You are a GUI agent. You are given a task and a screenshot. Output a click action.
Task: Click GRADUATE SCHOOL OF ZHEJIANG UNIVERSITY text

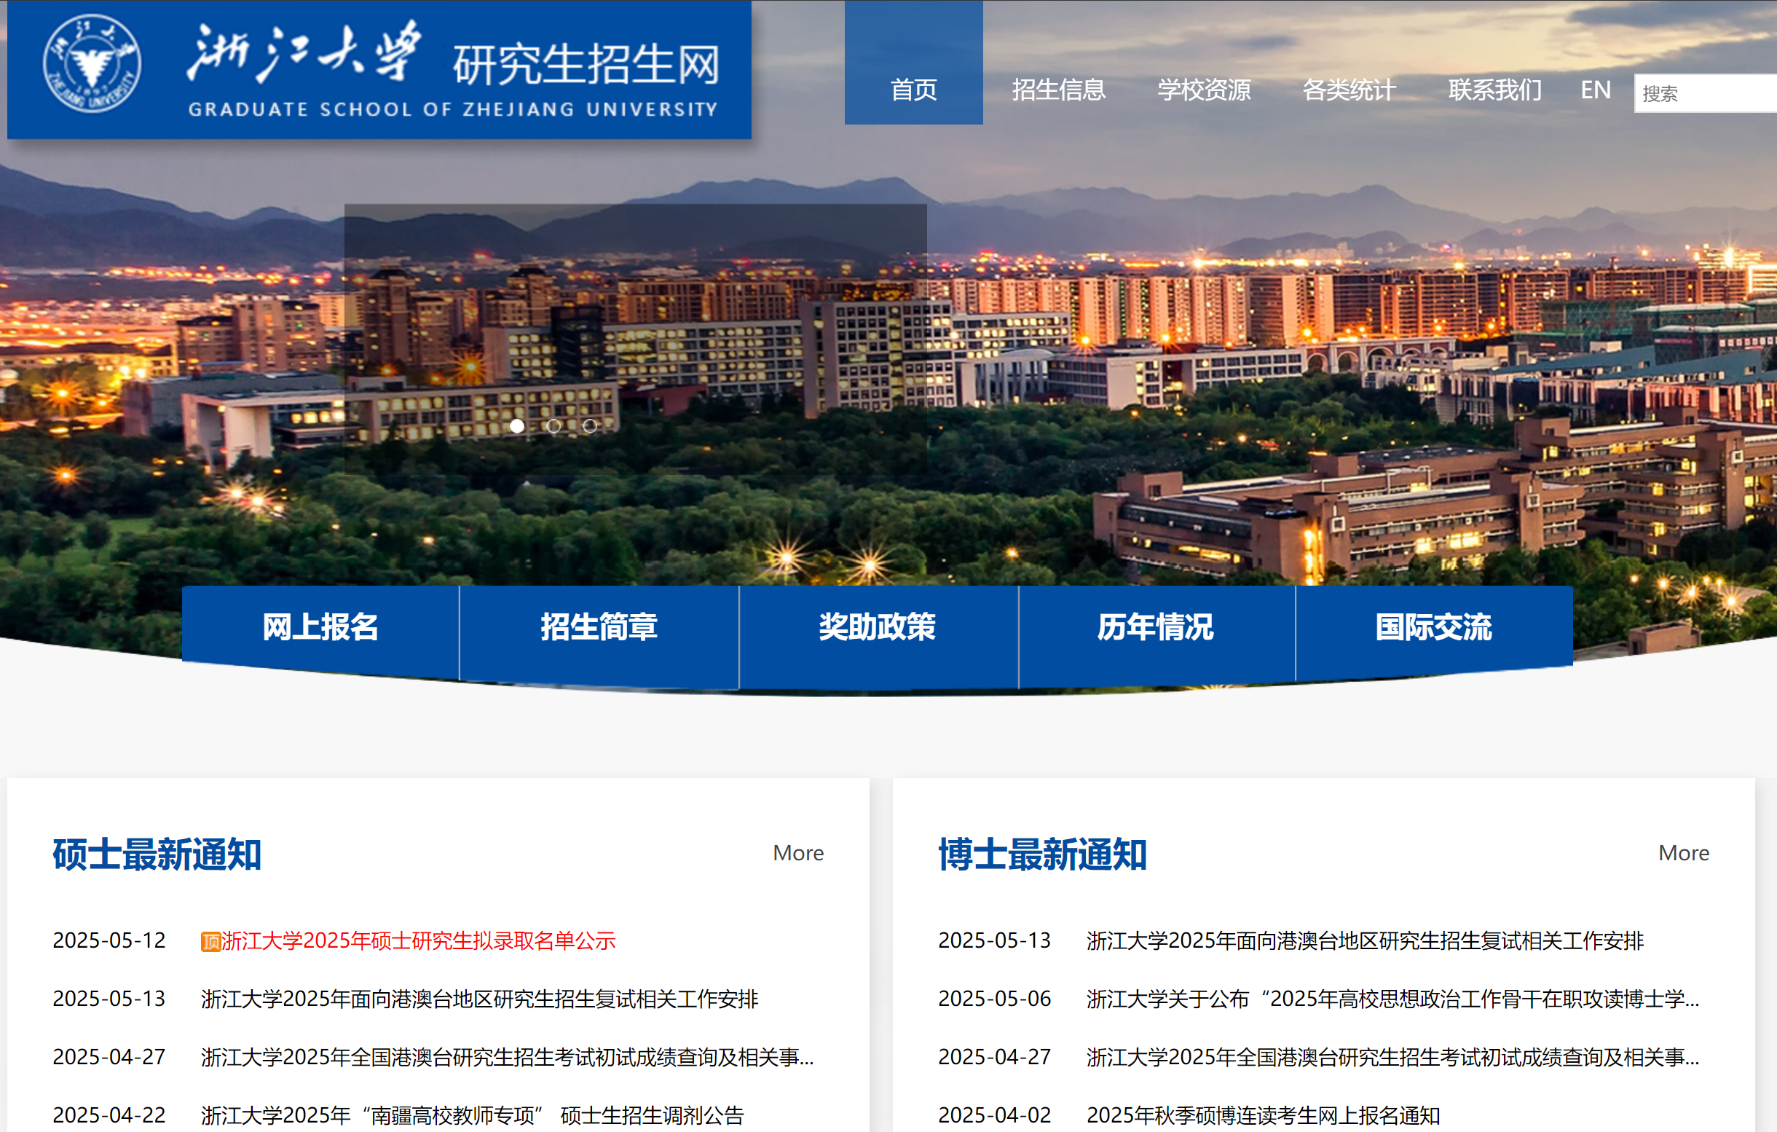tap(453, 110)
